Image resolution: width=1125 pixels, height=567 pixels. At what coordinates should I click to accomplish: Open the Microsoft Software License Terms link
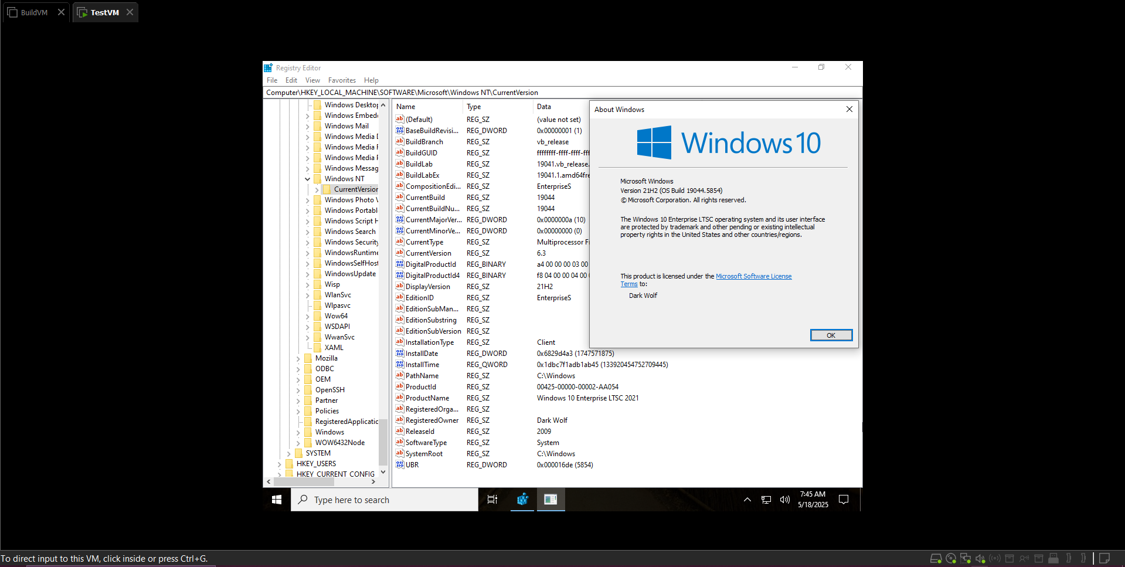coord(753,276)
